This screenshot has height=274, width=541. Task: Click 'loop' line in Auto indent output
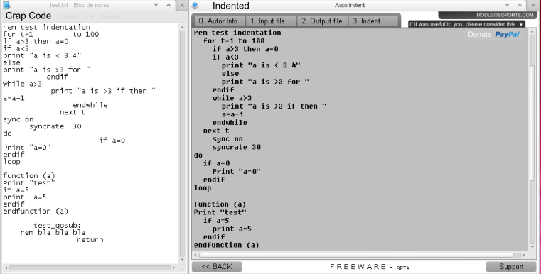click(x=203, y=188)
